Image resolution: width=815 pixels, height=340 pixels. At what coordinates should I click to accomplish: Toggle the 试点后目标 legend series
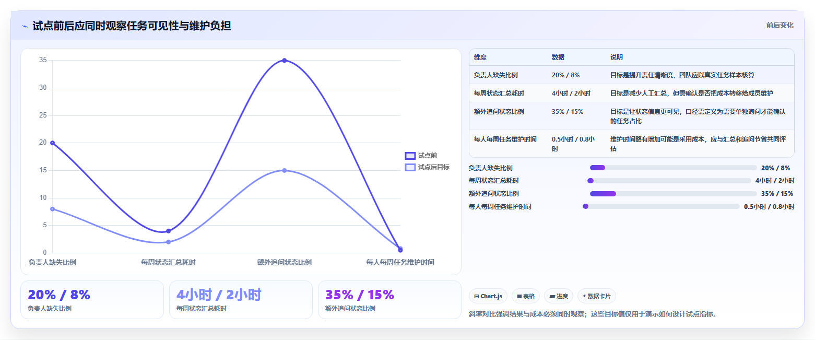coord(427,167)
